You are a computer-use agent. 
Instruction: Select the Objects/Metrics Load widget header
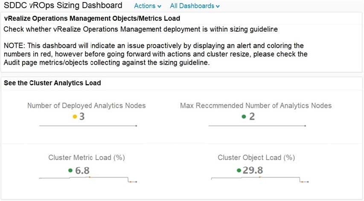pos(92,19)
